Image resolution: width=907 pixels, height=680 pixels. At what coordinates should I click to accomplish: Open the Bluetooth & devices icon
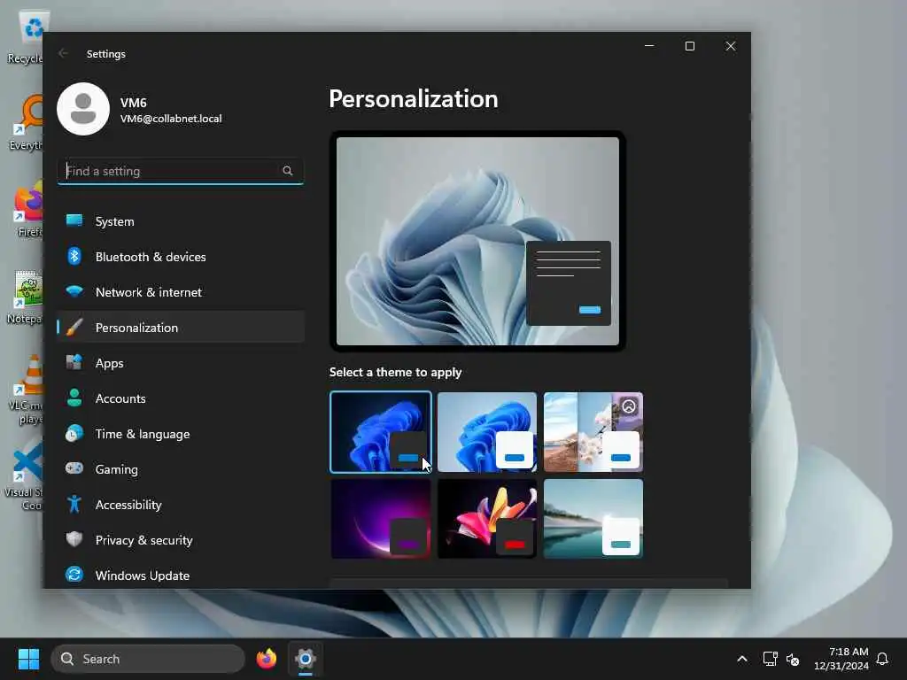click(74, 256)
